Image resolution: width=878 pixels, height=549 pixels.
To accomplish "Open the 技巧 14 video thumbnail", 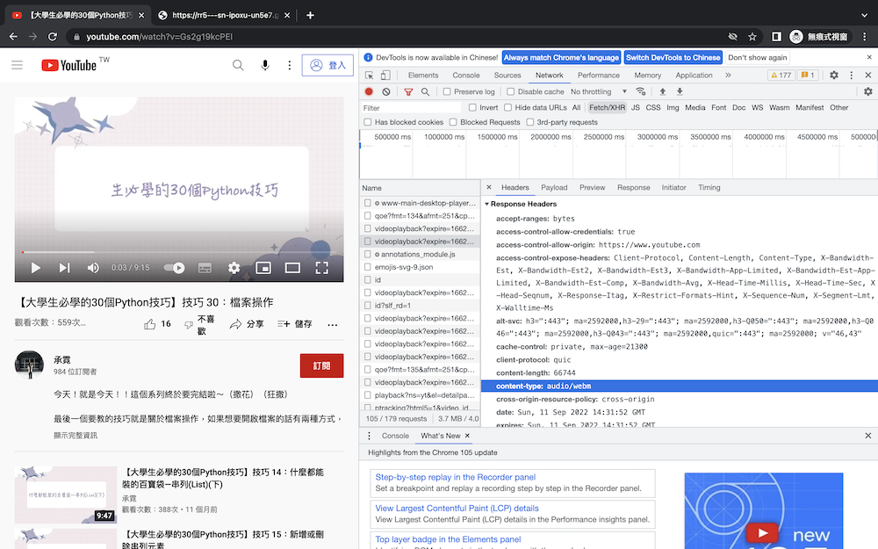I will [66, 495].
